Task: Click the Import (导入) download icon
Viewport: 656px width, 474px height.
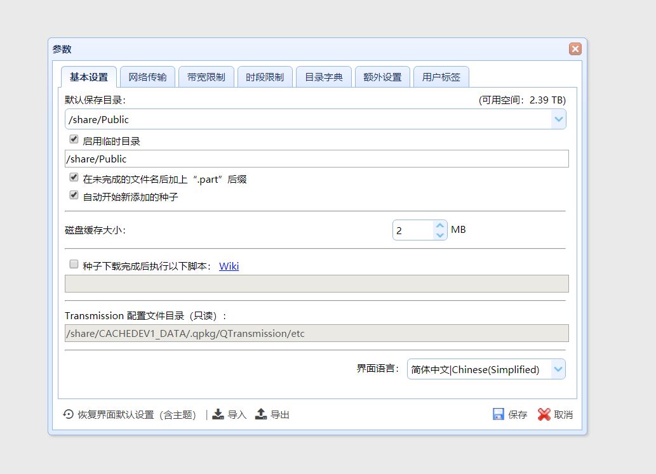Action: (x=219, y=414)
